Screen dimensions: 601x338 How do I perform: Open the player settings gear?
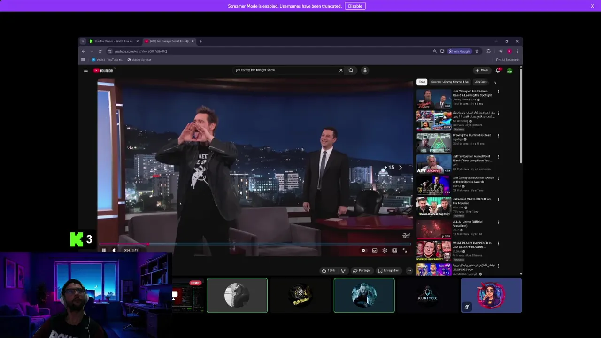(385, 250)
